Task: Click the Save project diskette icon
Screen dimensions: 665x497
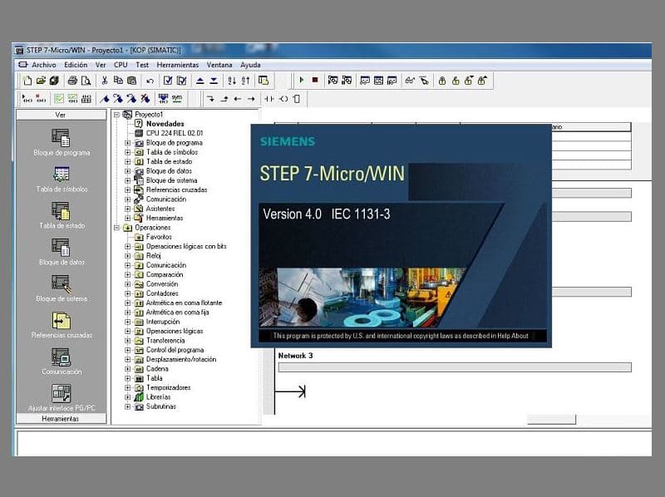Action: click(54, 80)
